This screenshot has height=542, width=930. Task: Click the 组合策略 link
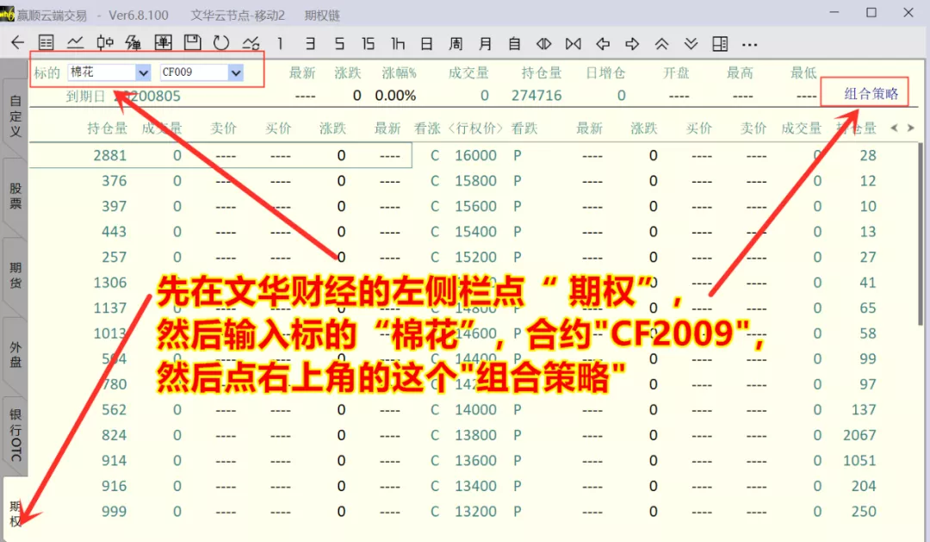871,93
